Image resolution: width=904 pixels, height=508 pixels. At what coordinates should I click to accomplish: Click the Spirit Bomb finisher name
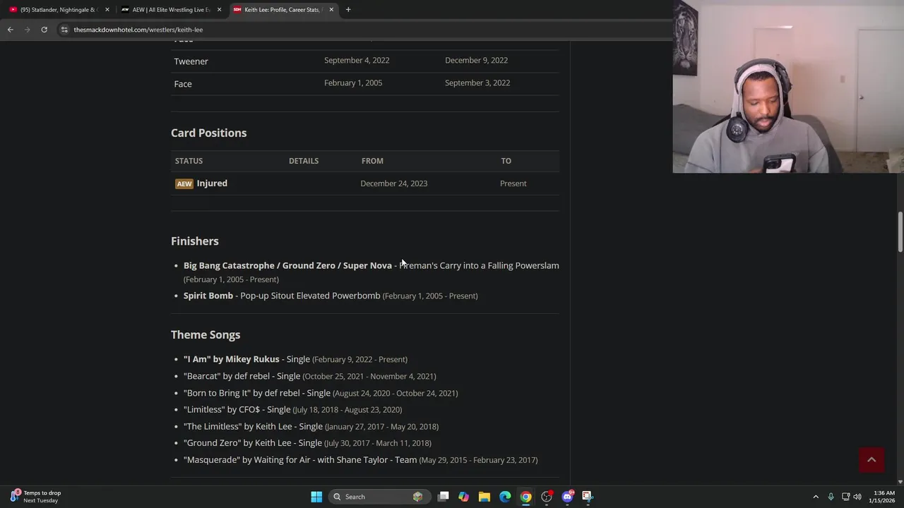pos(208,296)
